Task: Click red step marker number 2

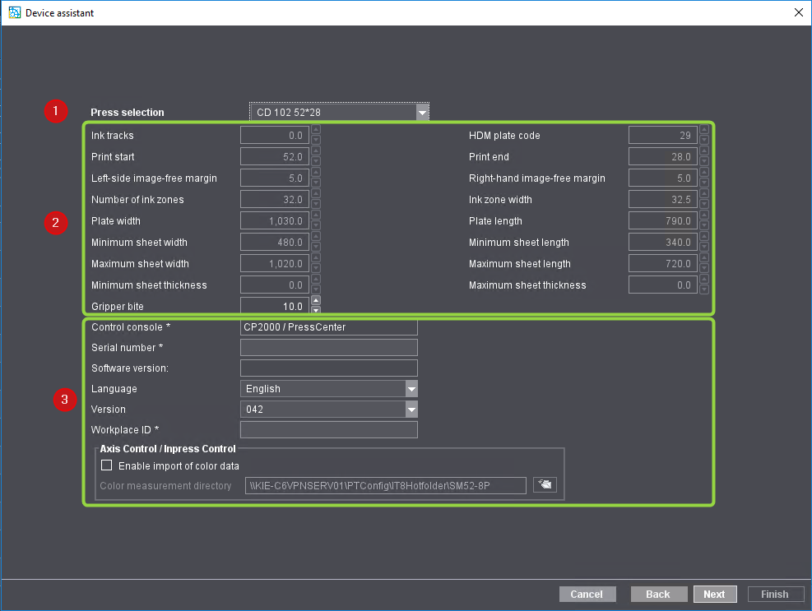Action: click(x=55, y=221)
